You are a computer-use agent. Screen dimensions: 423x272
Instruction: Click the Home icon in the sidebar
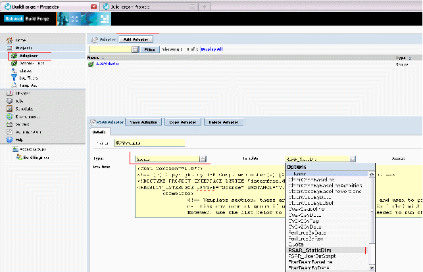tap(9, 40)
